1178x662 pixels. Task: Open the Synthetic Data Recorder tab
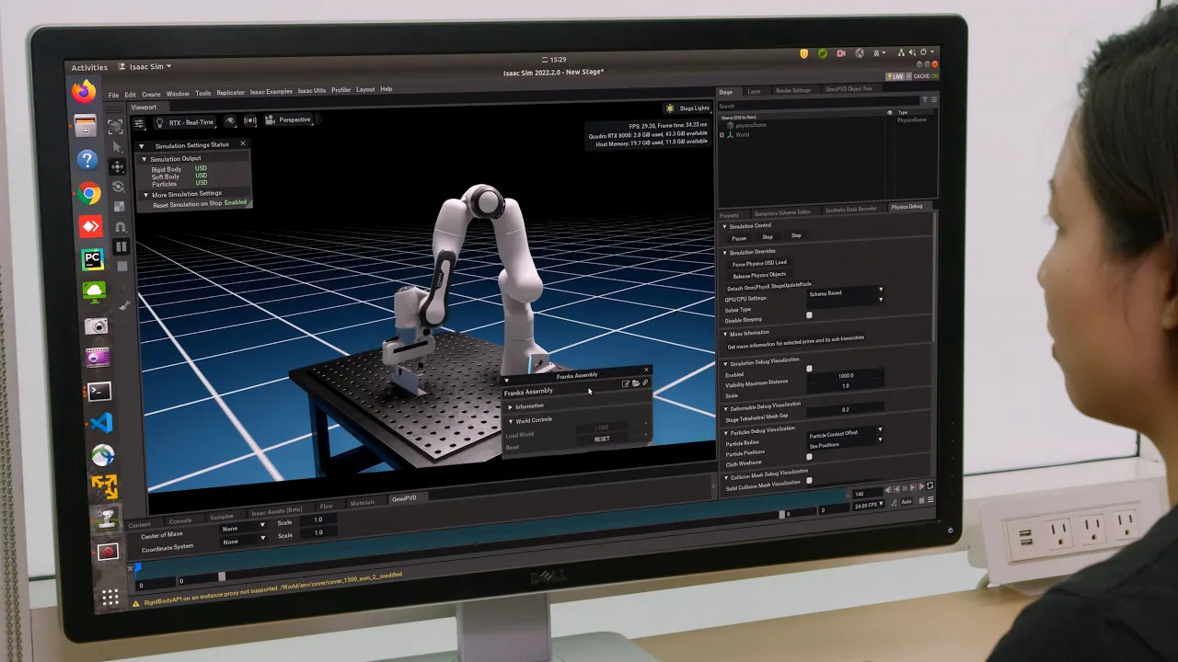click(x=851, y=210)
